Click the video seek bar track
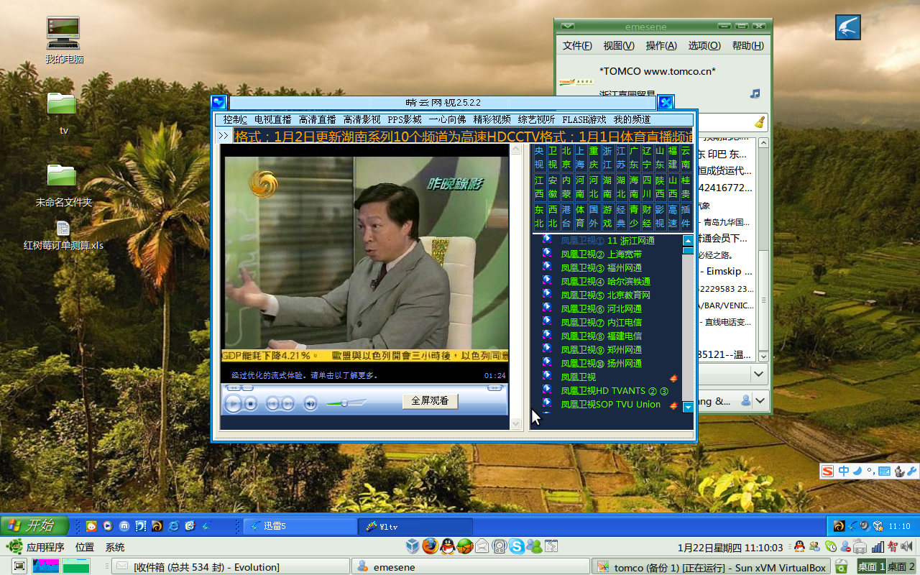920x575 pixels. (364, 388)
